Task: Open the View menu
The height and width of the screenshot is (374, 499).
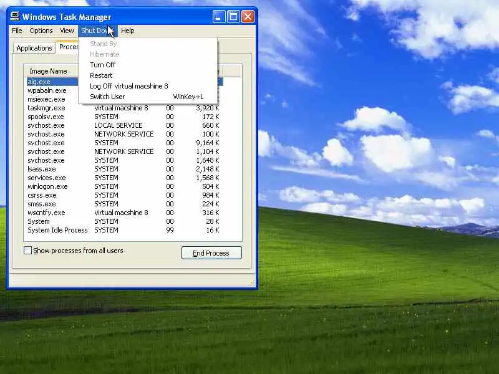Action: tap(67, 31)
